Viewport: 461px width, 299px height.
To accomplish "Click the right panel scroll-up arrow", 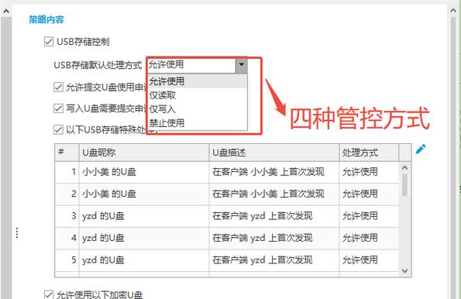I will [453, 11].
